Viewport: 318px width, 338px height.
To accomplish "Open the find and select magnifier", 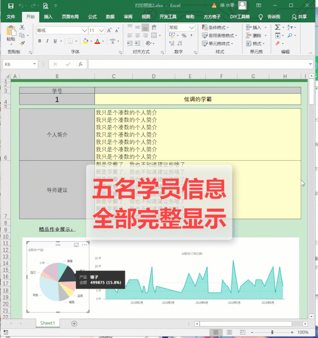I will click(x=290, y=35).
